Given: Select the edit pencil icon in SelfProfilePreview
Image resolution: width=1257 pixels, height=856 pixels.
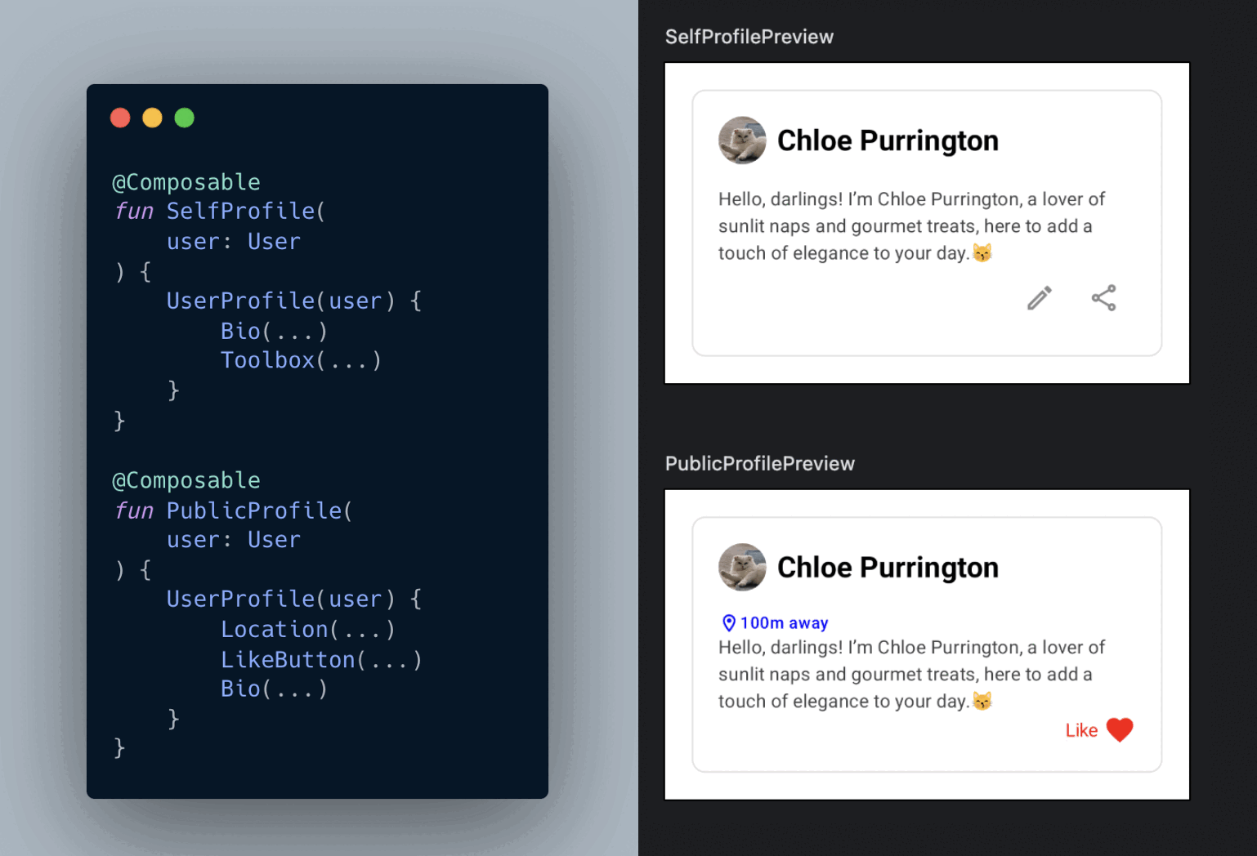Looking at the screenshot, I should tap(1039, 299).
